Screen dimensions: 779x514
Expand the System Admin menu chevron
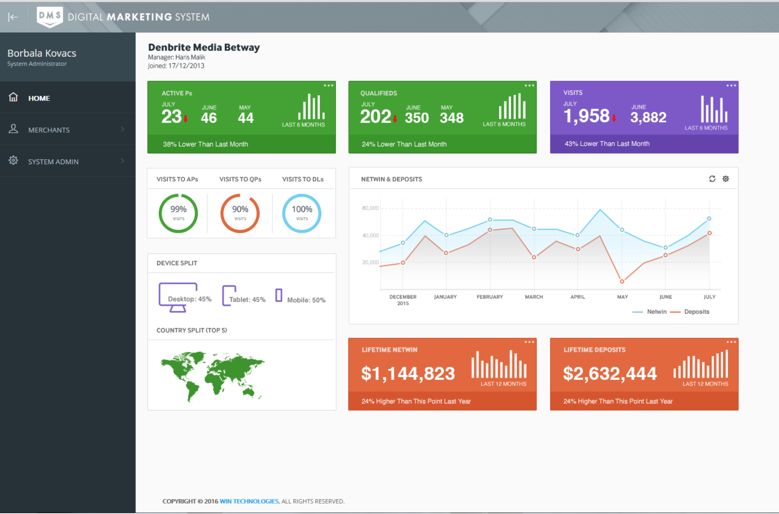coord(123,161)
